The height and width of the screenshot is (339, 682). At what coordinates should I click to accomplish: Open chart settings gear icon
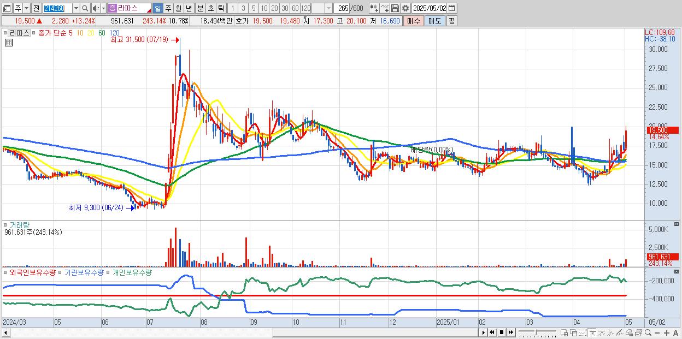[x=405, y=8]
